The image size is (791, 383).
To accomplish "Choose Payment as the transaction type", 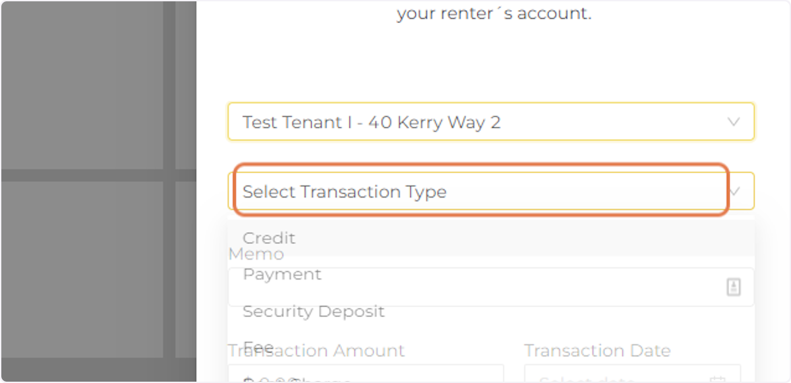I will pyautogui.click(x=281, y=274).
